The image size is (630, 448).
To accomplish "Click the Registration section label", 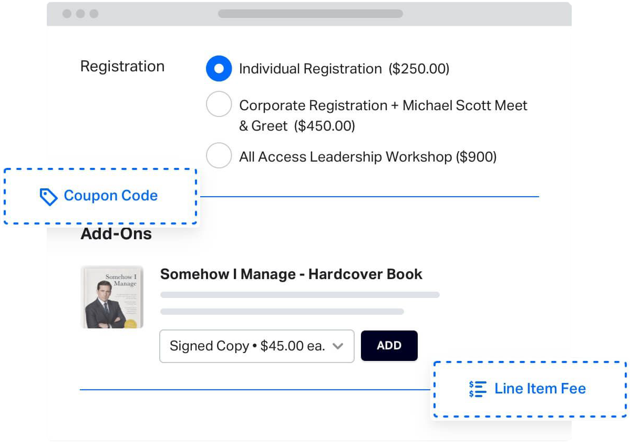I will point(122,67).
